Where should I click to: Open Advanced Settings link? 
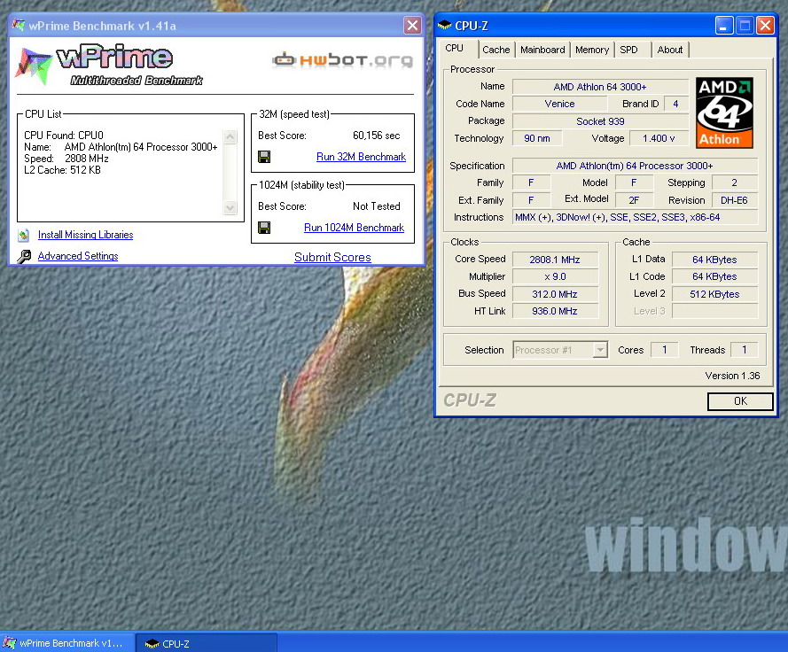pyautogui.click(x=78, y=256)
